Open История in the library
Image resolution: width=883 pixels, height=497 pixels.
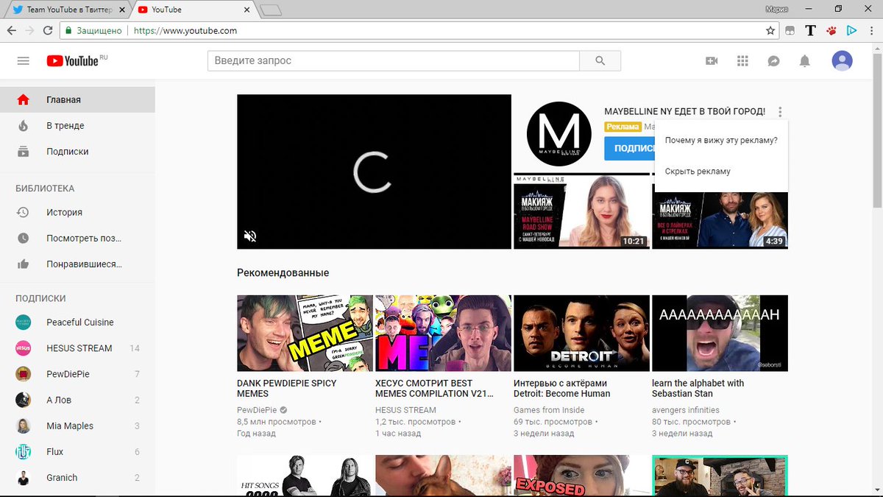click(x=77, y=212)
